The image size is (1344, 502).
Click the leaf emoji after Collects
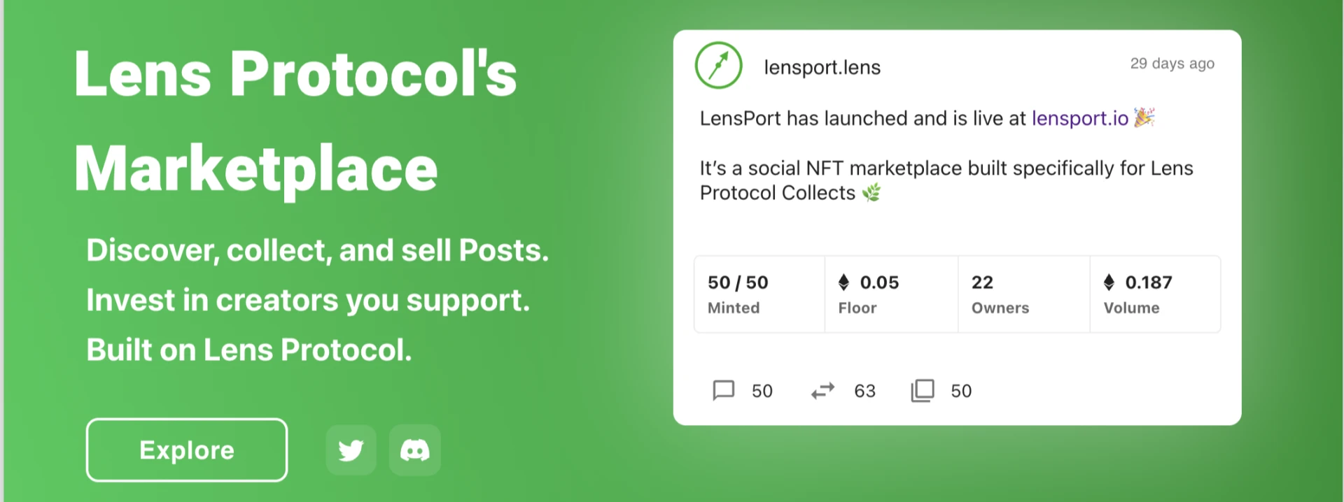click(871, 192)
